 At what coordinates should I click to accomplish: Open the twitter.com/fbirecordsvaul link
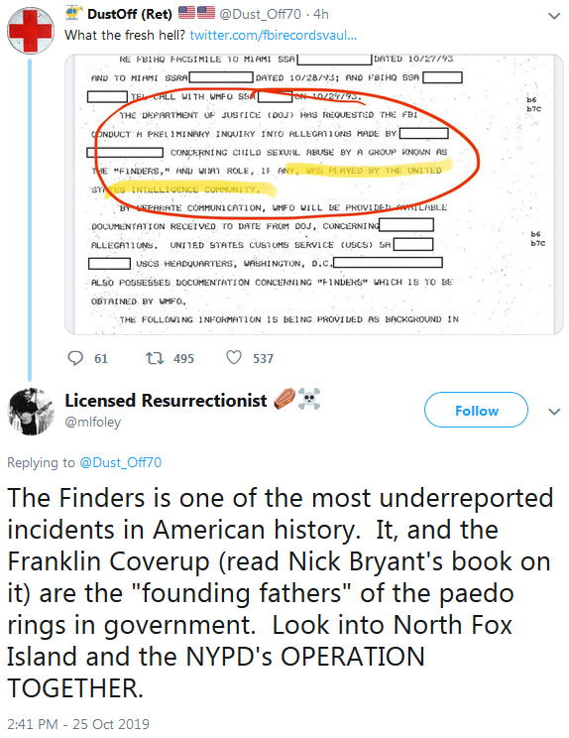coord(273,35)
